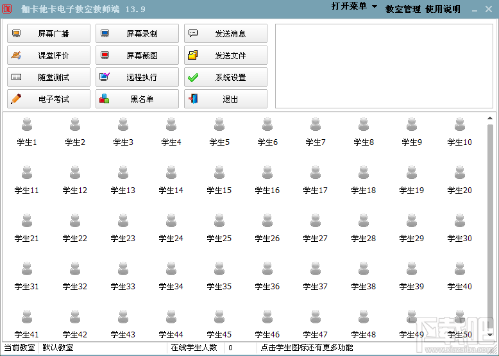This screenshot has width=499, height=356.
Task: Select student icon 学生22
Action: click(x=75, y=221)
